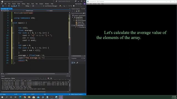The image size is (177, 99).
Task: Click the Categorized icon in Properties panel
Action: pyautogui.click(x=72, y=63)
